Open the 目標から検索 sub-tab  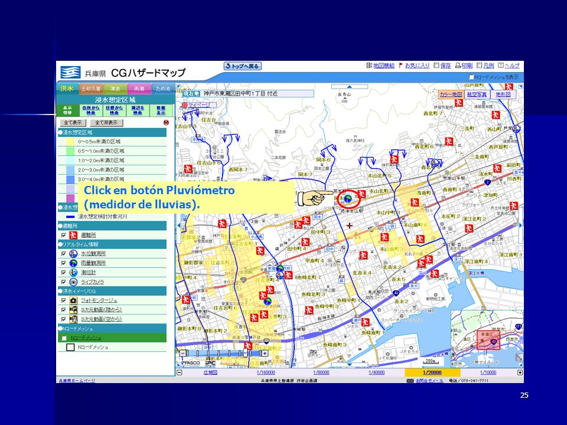point(114,110)
